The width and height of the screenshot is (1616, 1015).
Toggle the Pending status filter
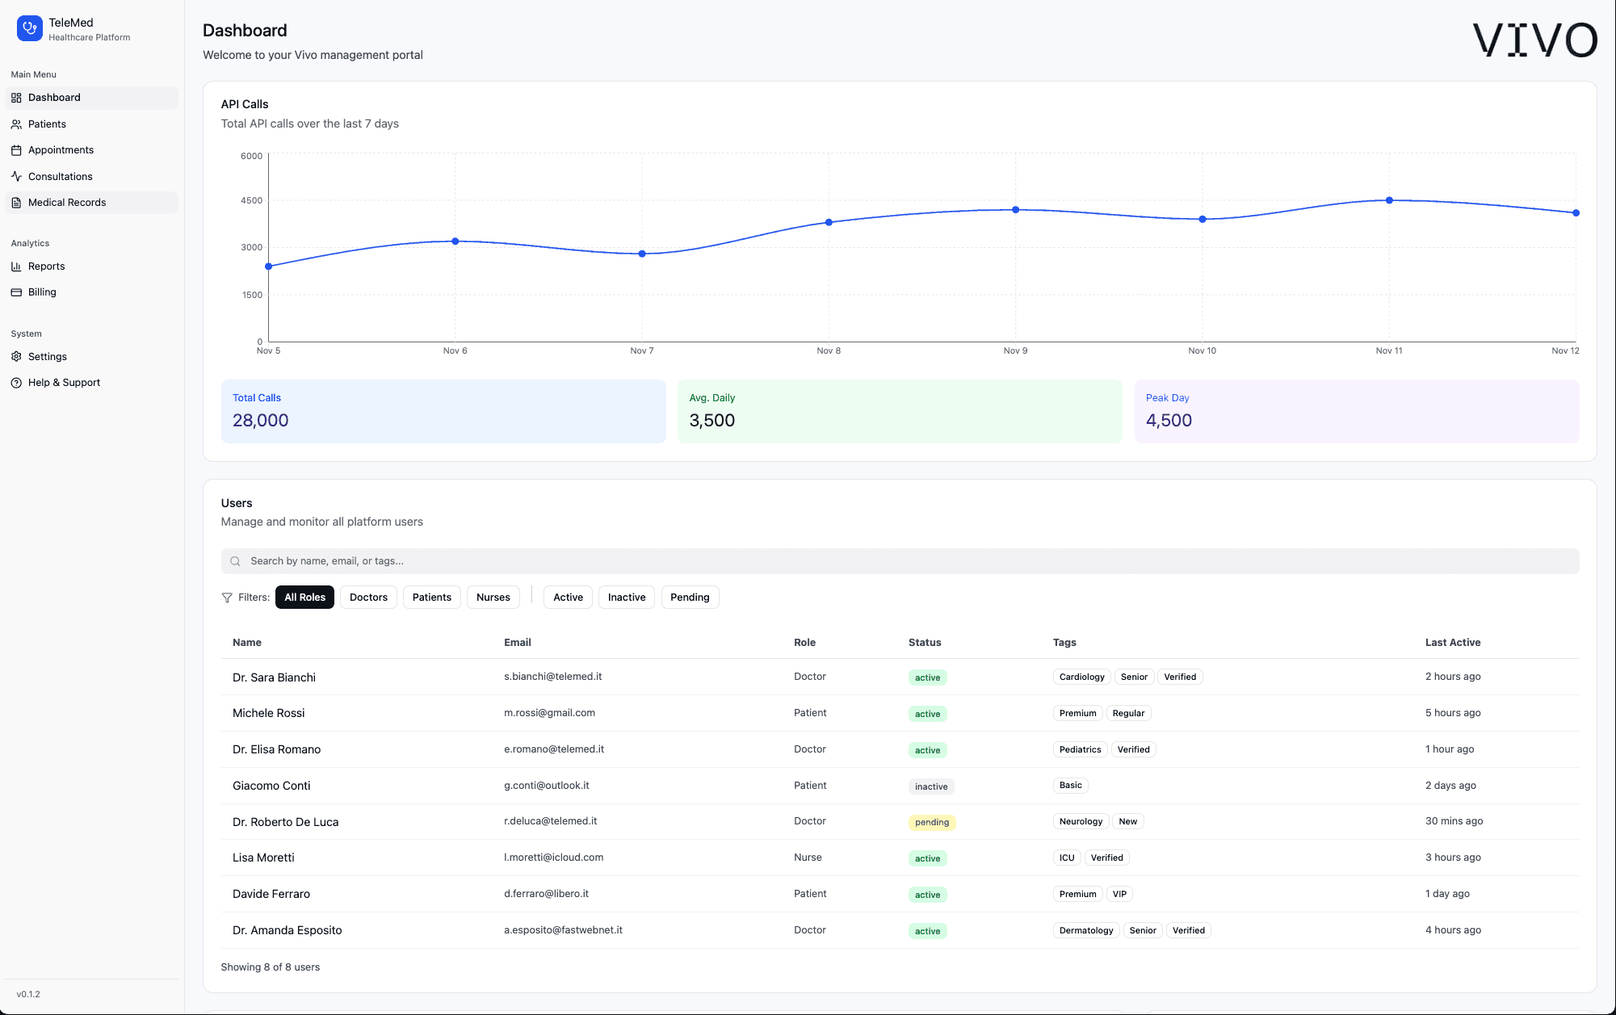point(690,597)
